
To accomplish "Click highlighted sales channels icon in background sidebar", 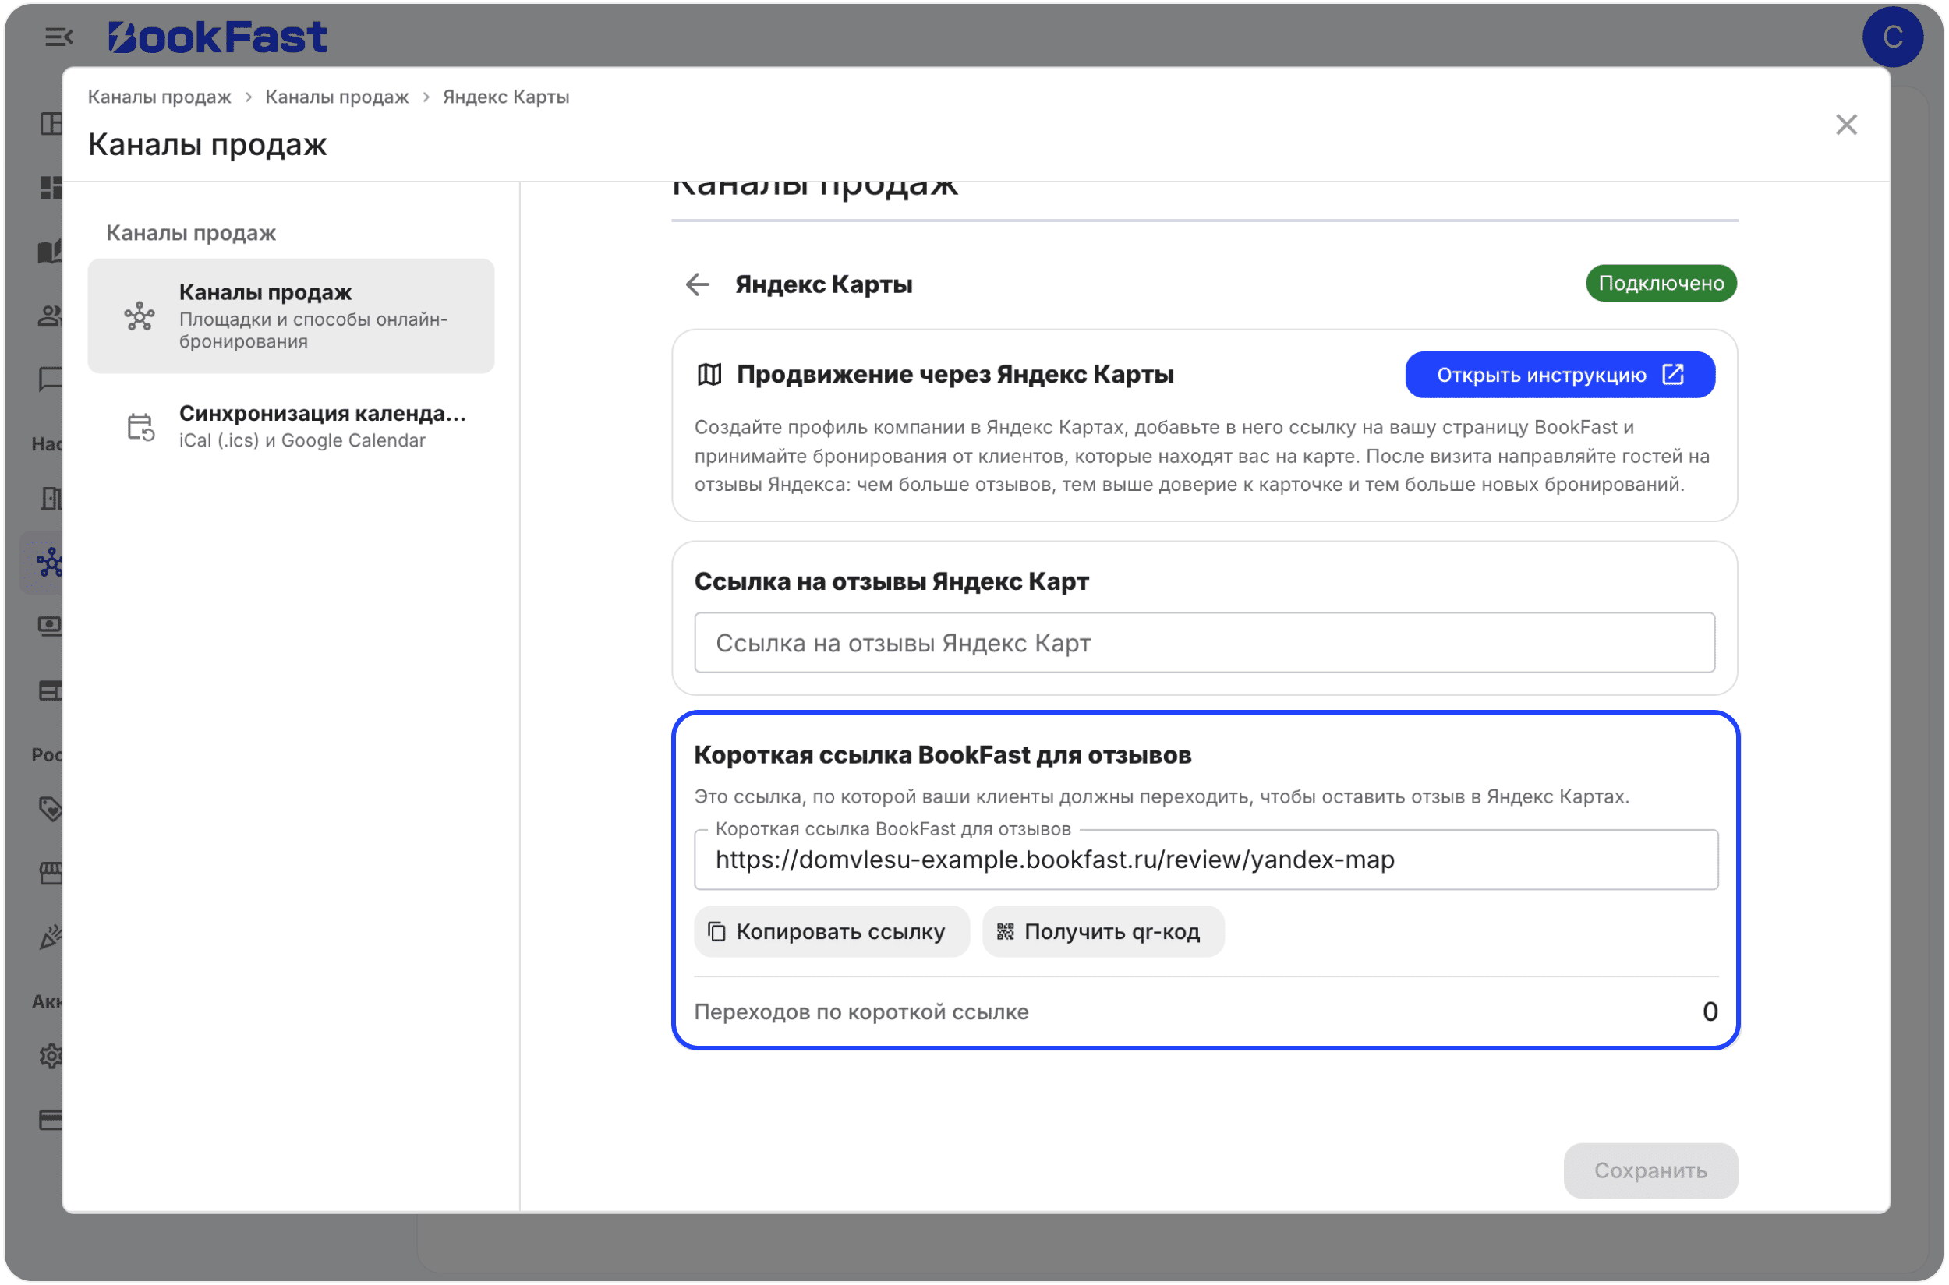I will point(49,563).
